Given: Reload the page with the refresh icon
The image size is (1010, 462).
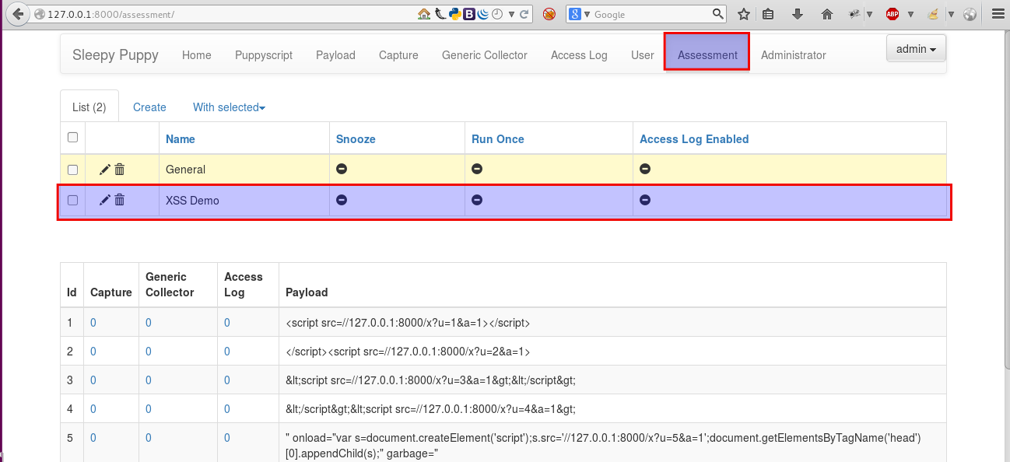Looking at the screenshot, I should click(524, 14).
